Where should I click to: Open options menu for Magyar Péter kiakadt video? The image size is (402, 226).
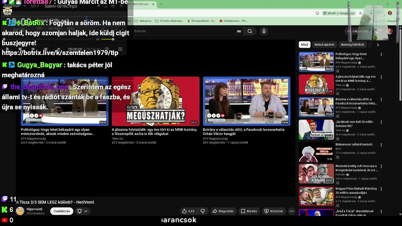(381, 189)
